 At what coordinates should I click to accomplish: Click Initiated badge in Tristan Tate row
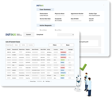click(x=62, y=78)
